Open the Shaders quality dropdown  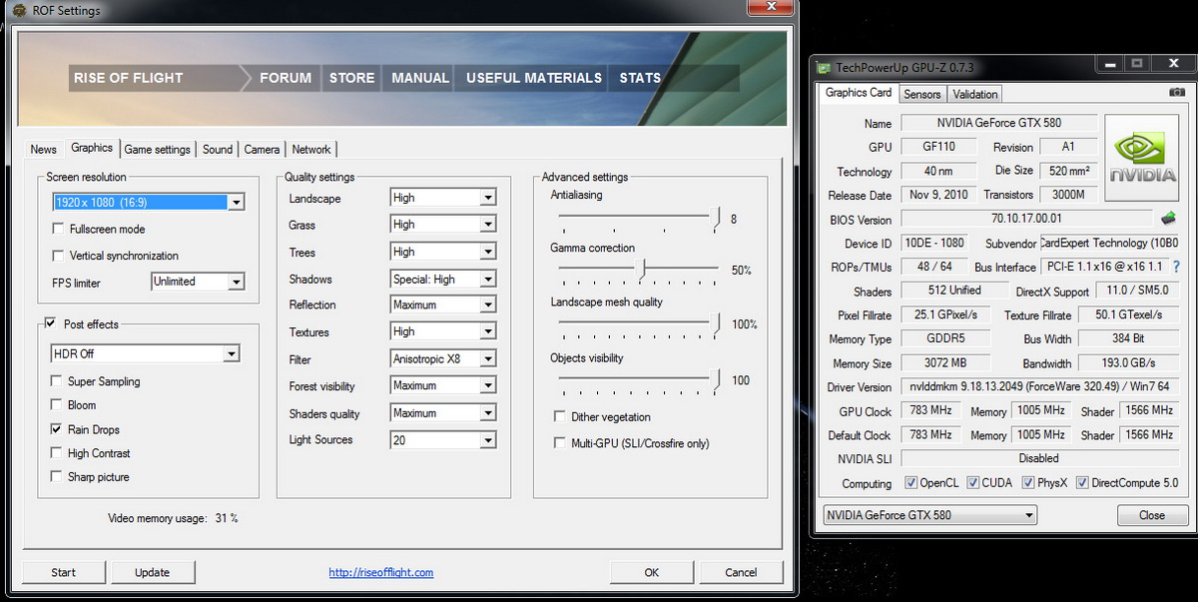click(443, 413)
